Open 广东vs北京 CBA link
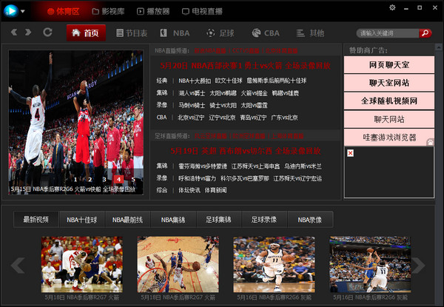The image size is (444, 307). tap(284, 118)
